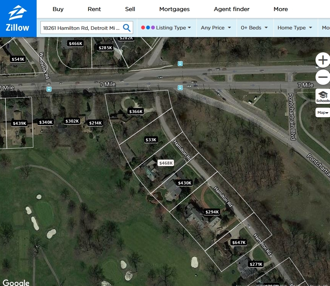Open the Map type dropdown
The image size is (330, 286).
point(323,113)
